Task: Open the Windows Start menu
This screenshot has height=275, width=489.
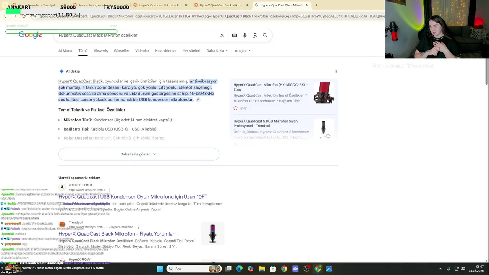Action: click(160, 269)
